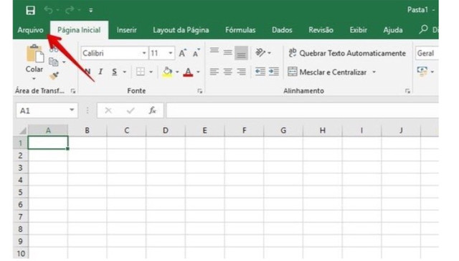The height and width of the screenshot is (261, 459).
Task: Select row 5 header
Action: tap(21, 192)
